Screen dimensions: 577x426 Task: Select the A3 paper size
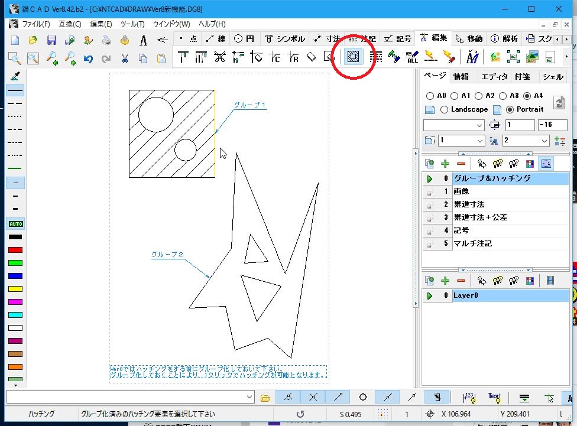(503, 96)
